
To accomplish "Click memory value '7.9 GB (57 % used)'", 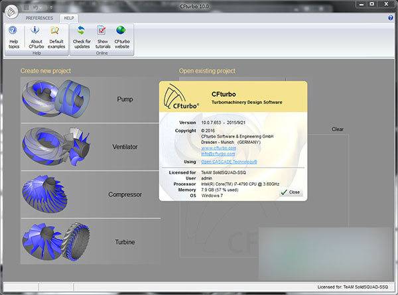I will tap(220, 190).
